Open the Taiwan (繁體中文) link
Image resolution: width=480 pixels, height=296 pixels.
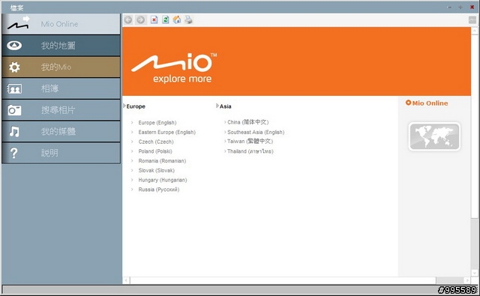(250, 142)
